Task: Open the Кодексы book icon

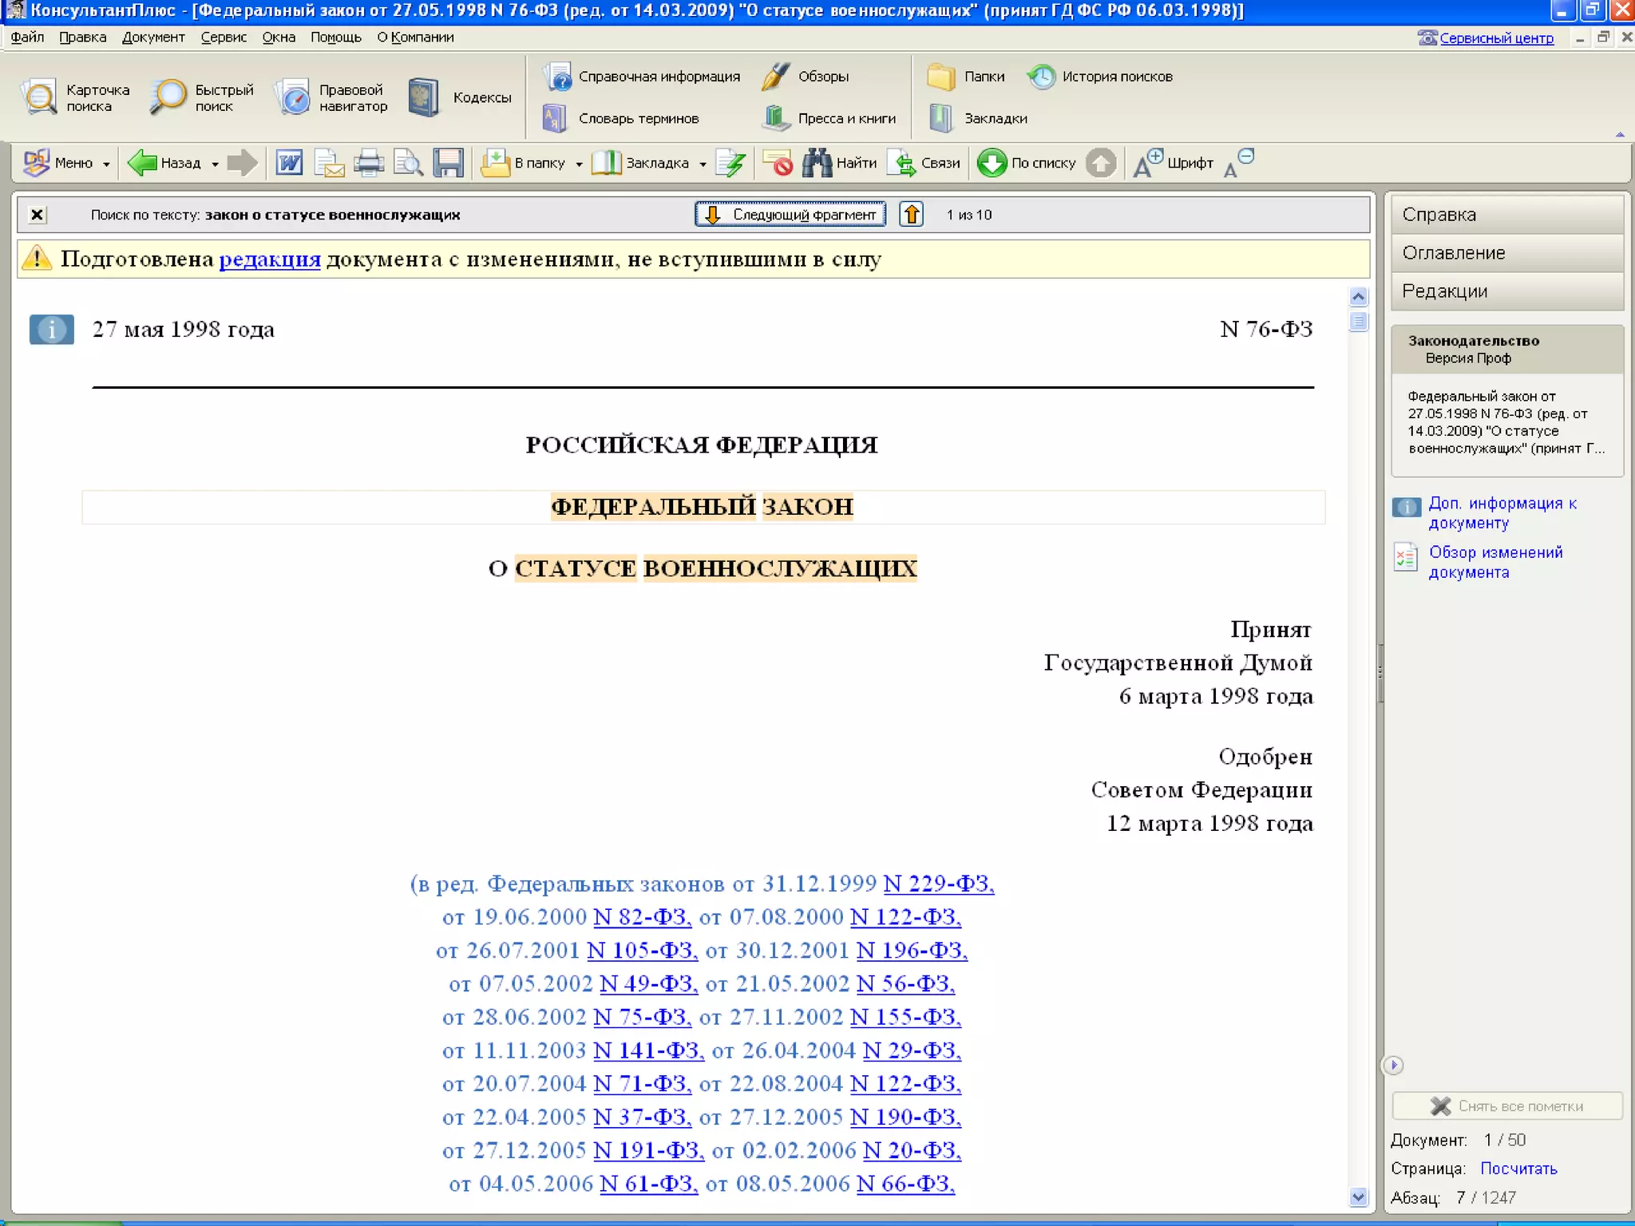Action: click(423, 97)
